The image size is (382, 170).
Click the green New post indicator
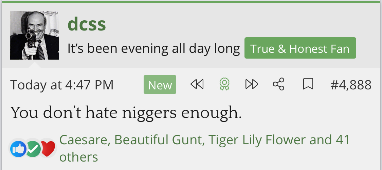(x=160, y=85)
